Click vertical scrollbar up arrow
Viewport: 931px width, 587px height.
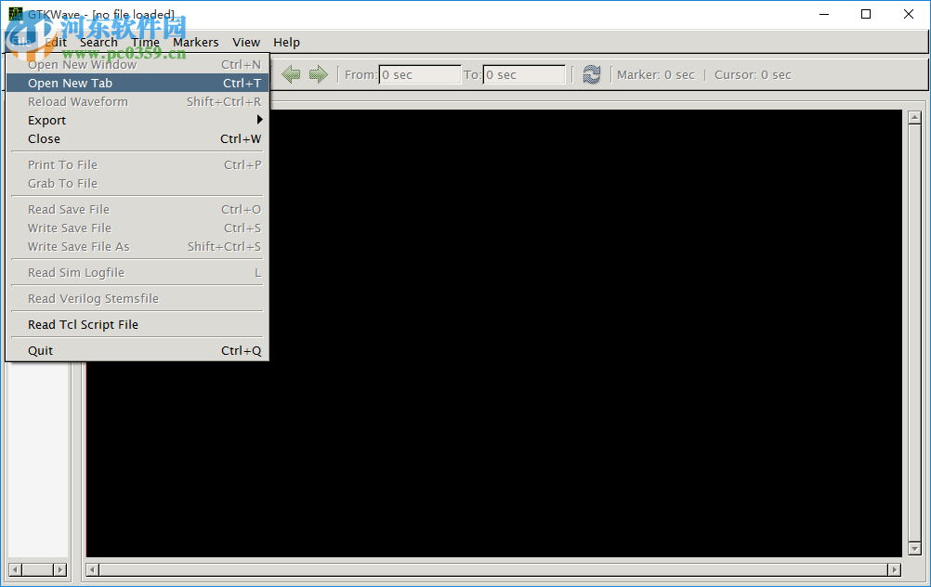coord(914,117)
